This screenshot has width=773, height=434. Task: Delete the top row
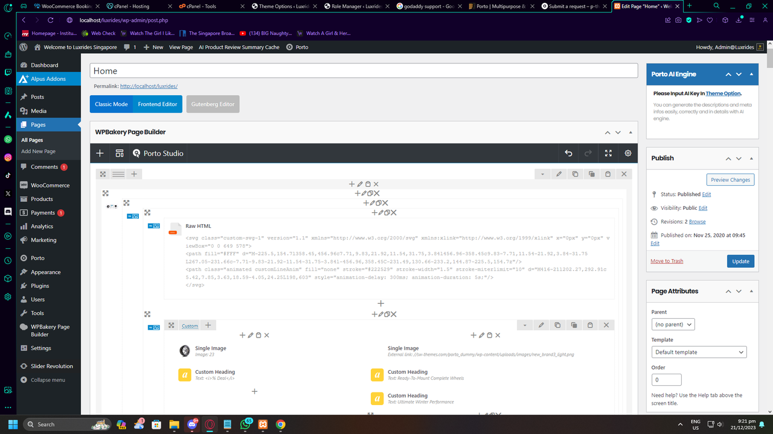pyautogui.click(x=624, y=174)
